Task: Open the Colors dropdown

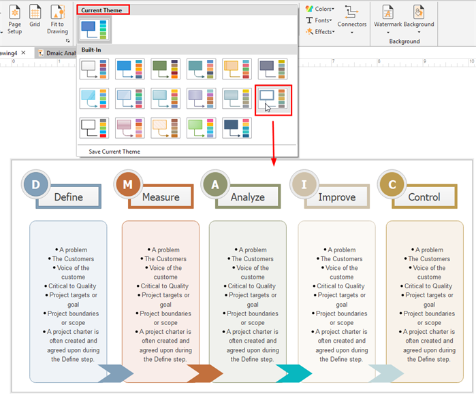Action: tap(319, 9)
